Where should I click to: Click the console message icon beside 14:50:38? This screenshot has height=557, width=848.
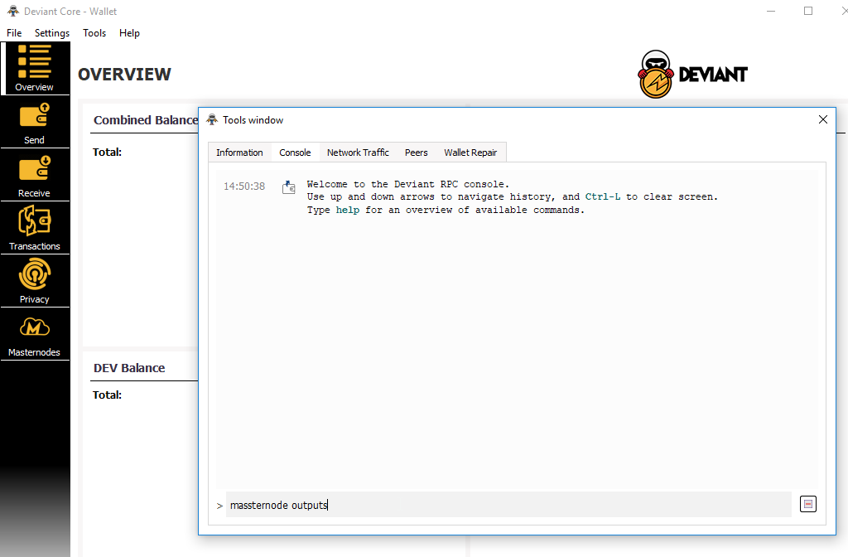click(289, 187)
